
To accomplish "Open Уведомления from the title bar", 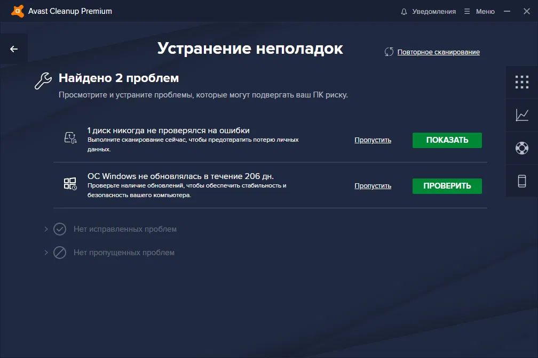I will pos(433,11).
